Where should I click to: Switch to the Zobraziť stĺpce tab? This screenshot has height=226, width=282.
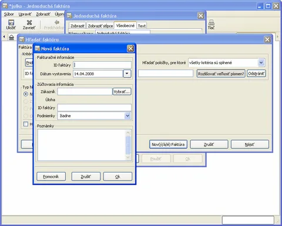100,26
